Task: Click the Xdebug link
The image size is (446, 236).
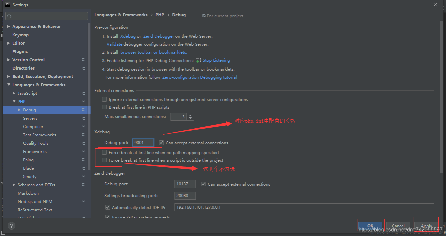Action: (128, 36)
